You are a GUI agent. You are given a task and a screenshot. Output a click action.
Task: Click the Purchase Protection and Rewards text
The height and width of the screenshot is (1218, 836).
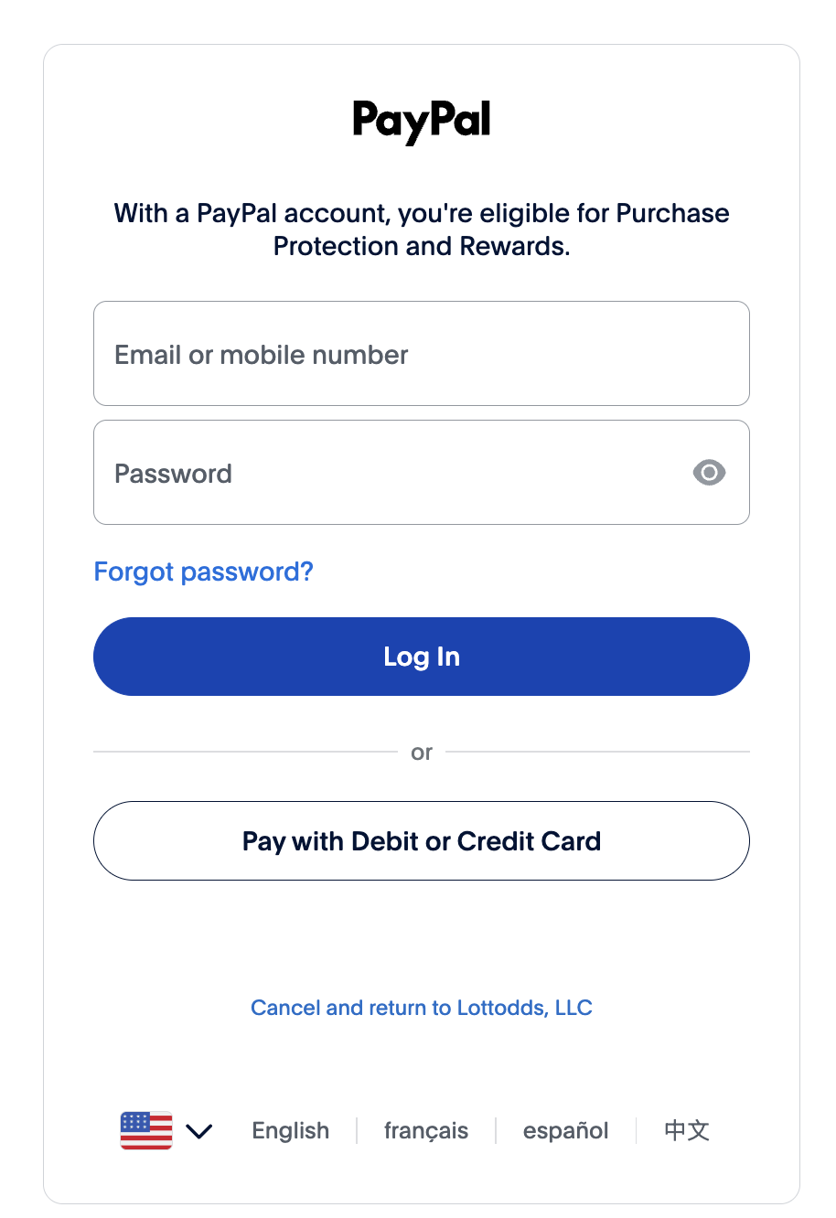(422, 230)
